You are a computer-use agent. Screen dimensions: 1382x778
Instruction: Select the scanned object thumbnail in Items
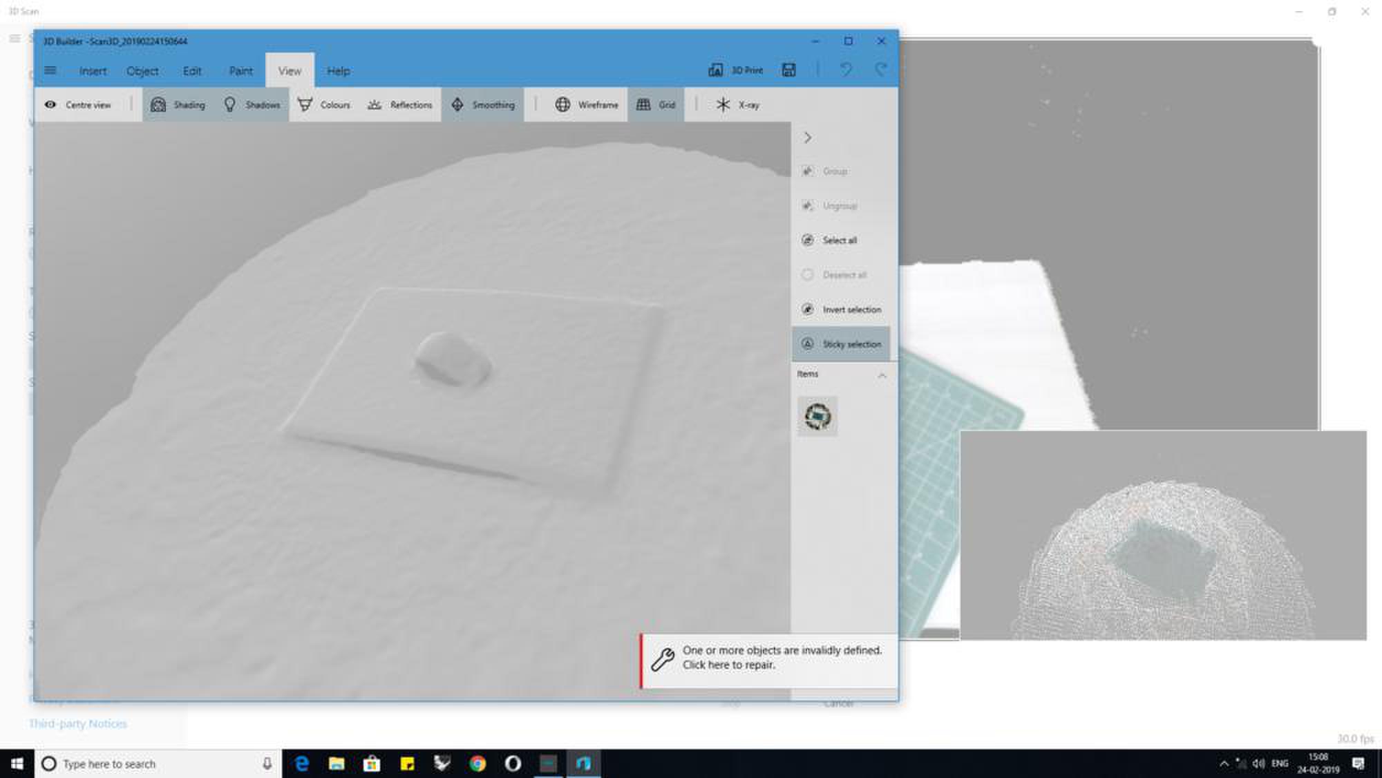click(817, 417)
